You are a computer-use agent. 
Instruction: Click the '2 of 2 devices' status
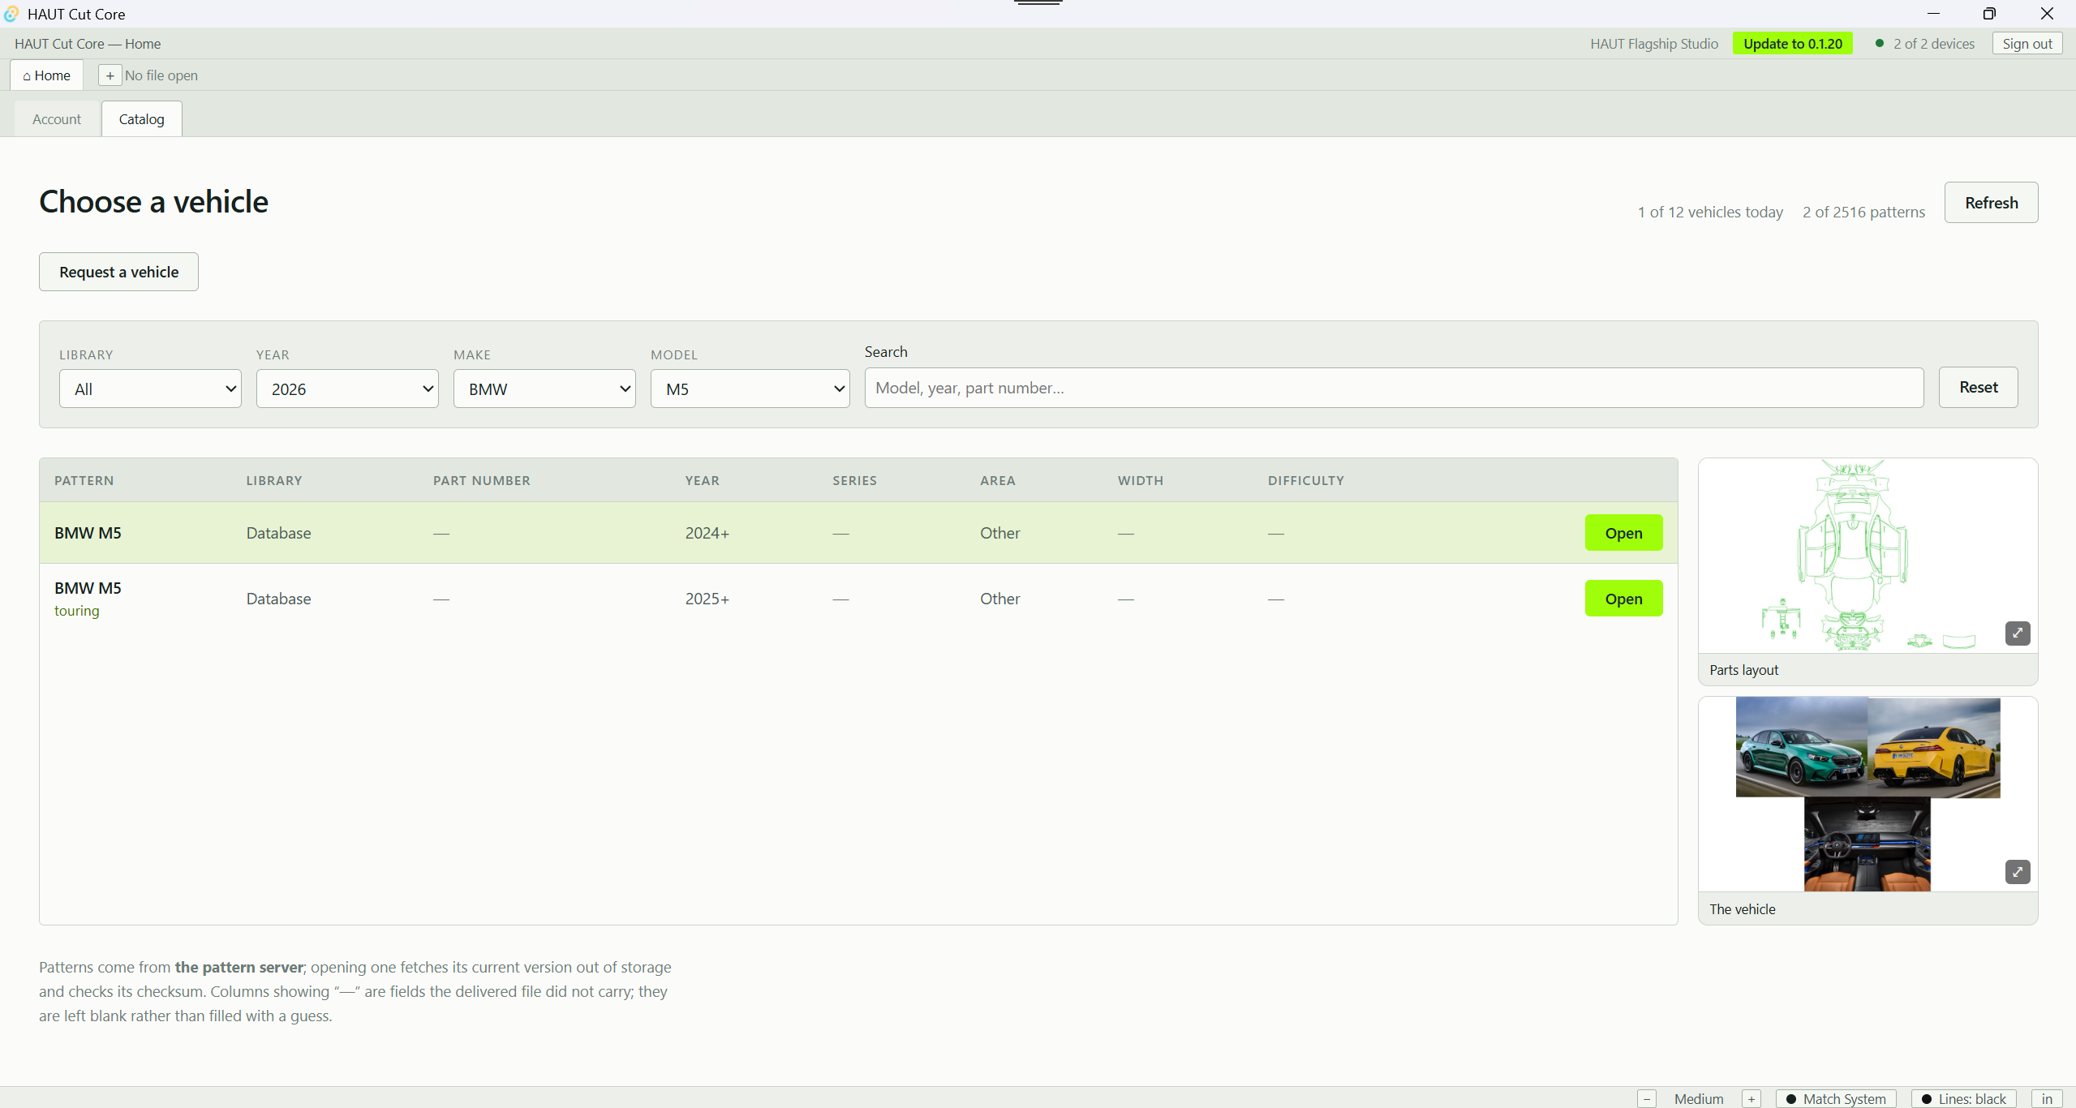[1924, 44]
